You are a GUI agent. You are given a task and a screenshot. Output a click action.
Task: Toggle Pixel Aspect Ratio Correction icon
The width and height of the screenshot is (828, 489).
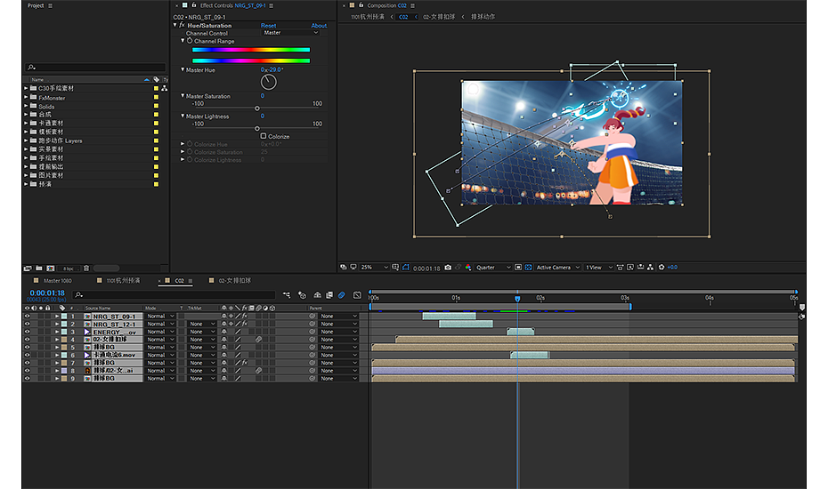[x=620, y=268]
